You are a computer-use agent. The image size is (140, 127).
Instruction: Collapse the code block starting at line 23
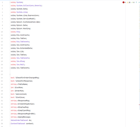click(x=10, y=75)
